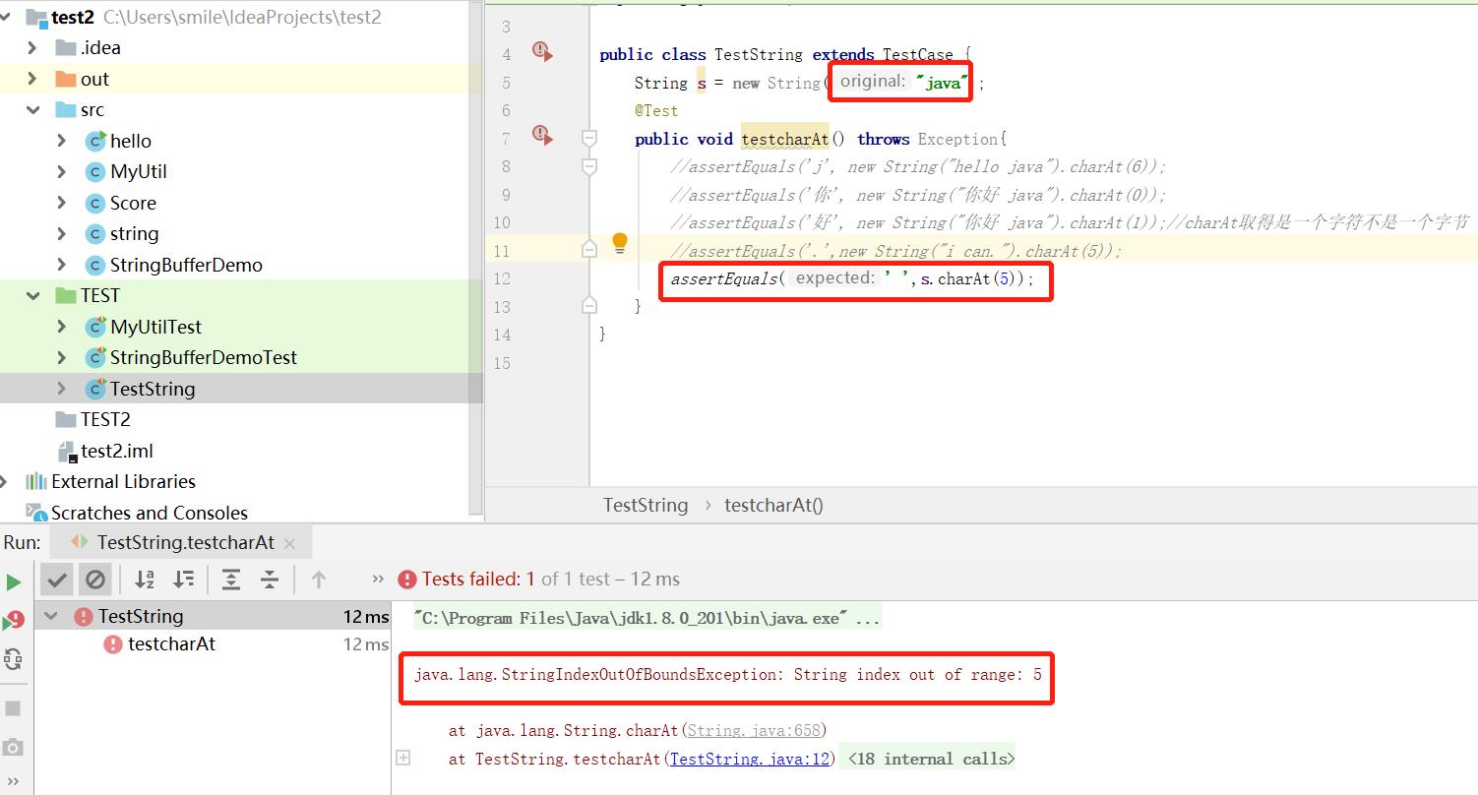Collapse the src folder
Viewport: 1478px width, 795px height.
point(32,109)
